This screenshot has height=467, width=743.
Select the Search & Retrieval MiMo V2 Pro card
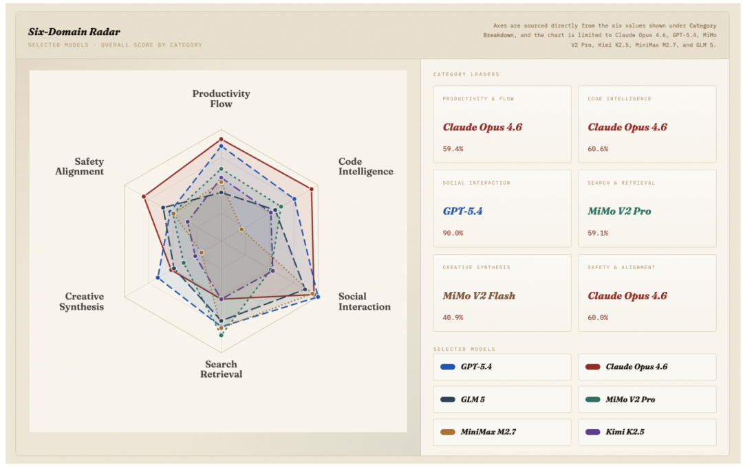pos(647,209)
